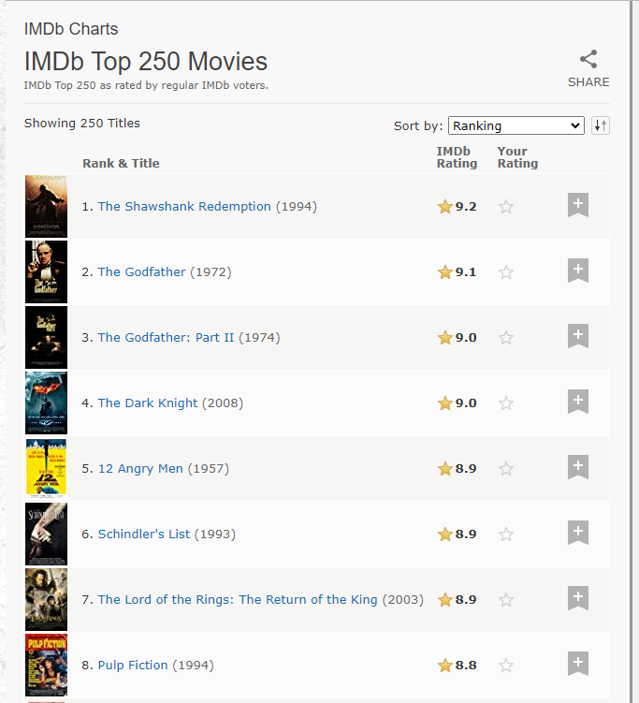Toggle ascending/descending sort order button

point(601,125)
